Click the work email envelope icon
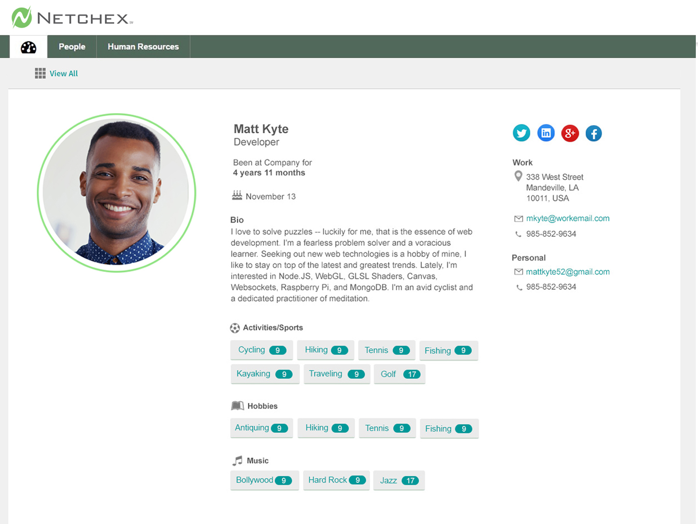 coord(518,219)
